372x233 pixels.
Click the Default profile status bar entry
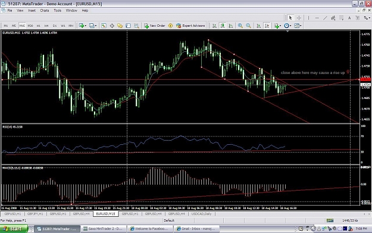click(x=169, y=220)
